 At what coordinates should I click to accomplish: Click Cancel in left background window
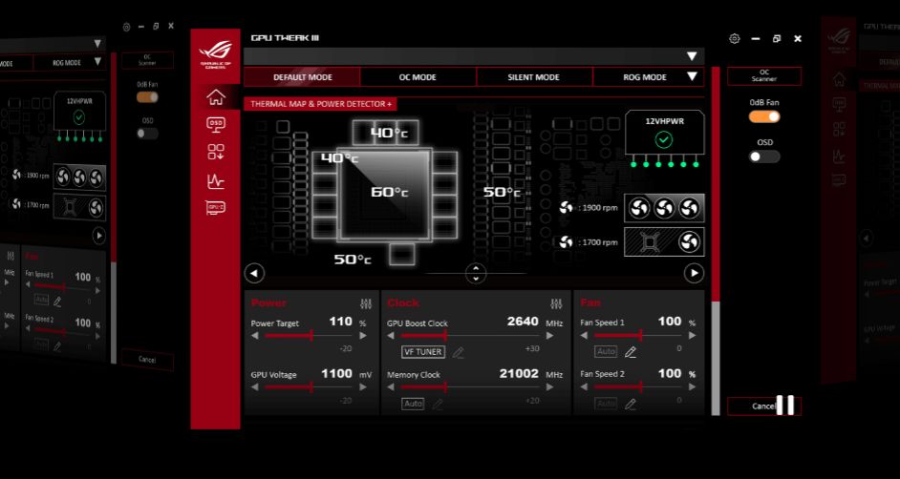(147, 360)
